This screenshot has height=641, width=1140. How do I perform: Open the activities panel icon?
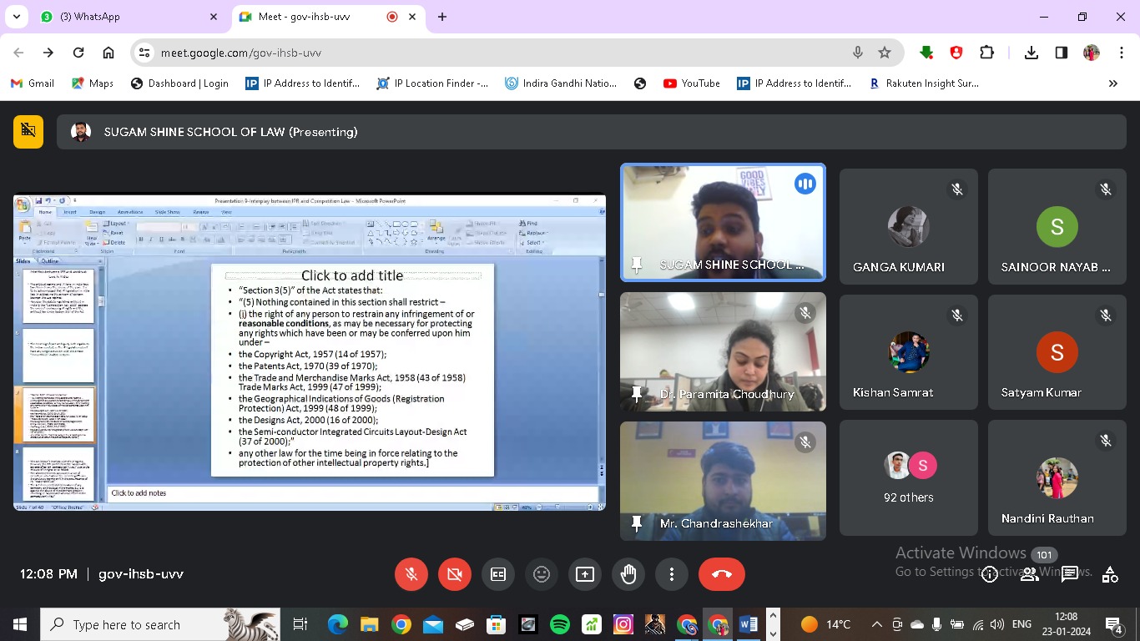point(1109,574)
